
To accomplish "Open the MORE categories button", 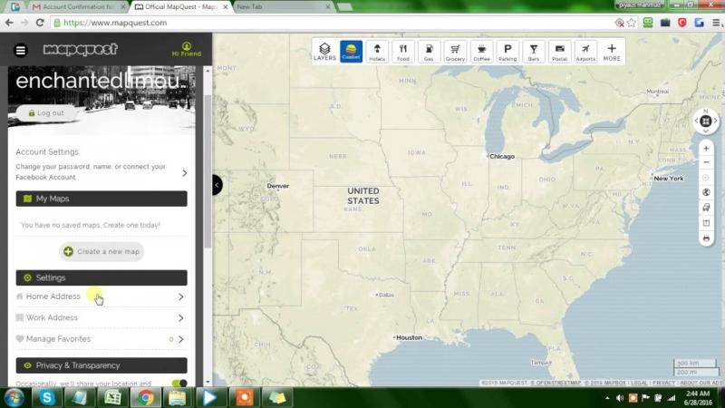I will tap(612, 52).
